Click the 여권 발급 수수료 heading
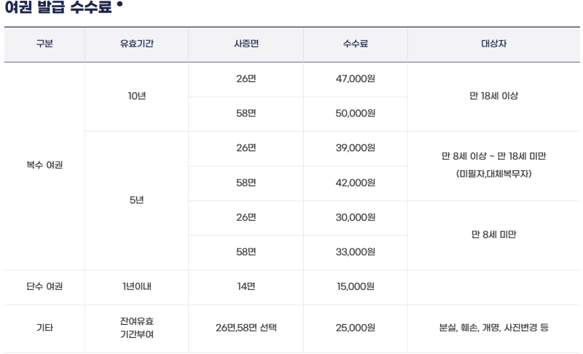 tap(58, 7)
